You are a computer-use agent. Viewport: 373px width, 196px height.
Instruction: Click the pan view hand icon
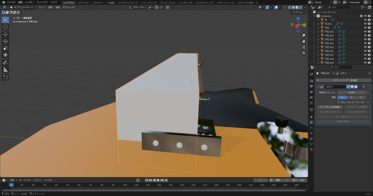[303, 41]
